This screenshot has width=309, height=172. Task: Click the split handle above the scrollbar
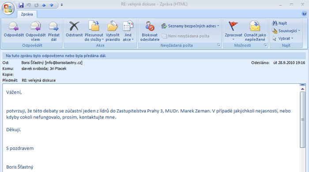pyautogui.click(x=302, y=85)
